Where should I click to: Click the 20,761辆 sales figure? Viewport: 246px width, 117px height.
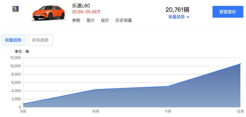coord(177,10)
